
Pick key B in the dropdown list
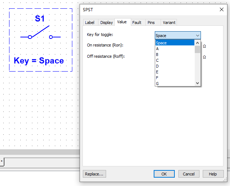175,54
